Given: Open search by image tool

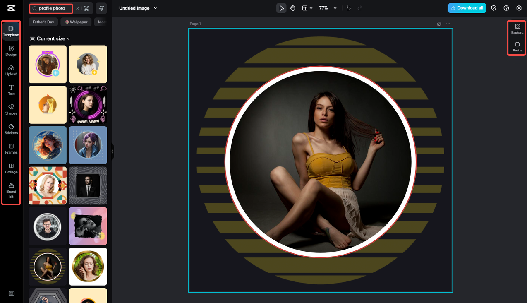Looking at the screenshot, I should (86, 8).
